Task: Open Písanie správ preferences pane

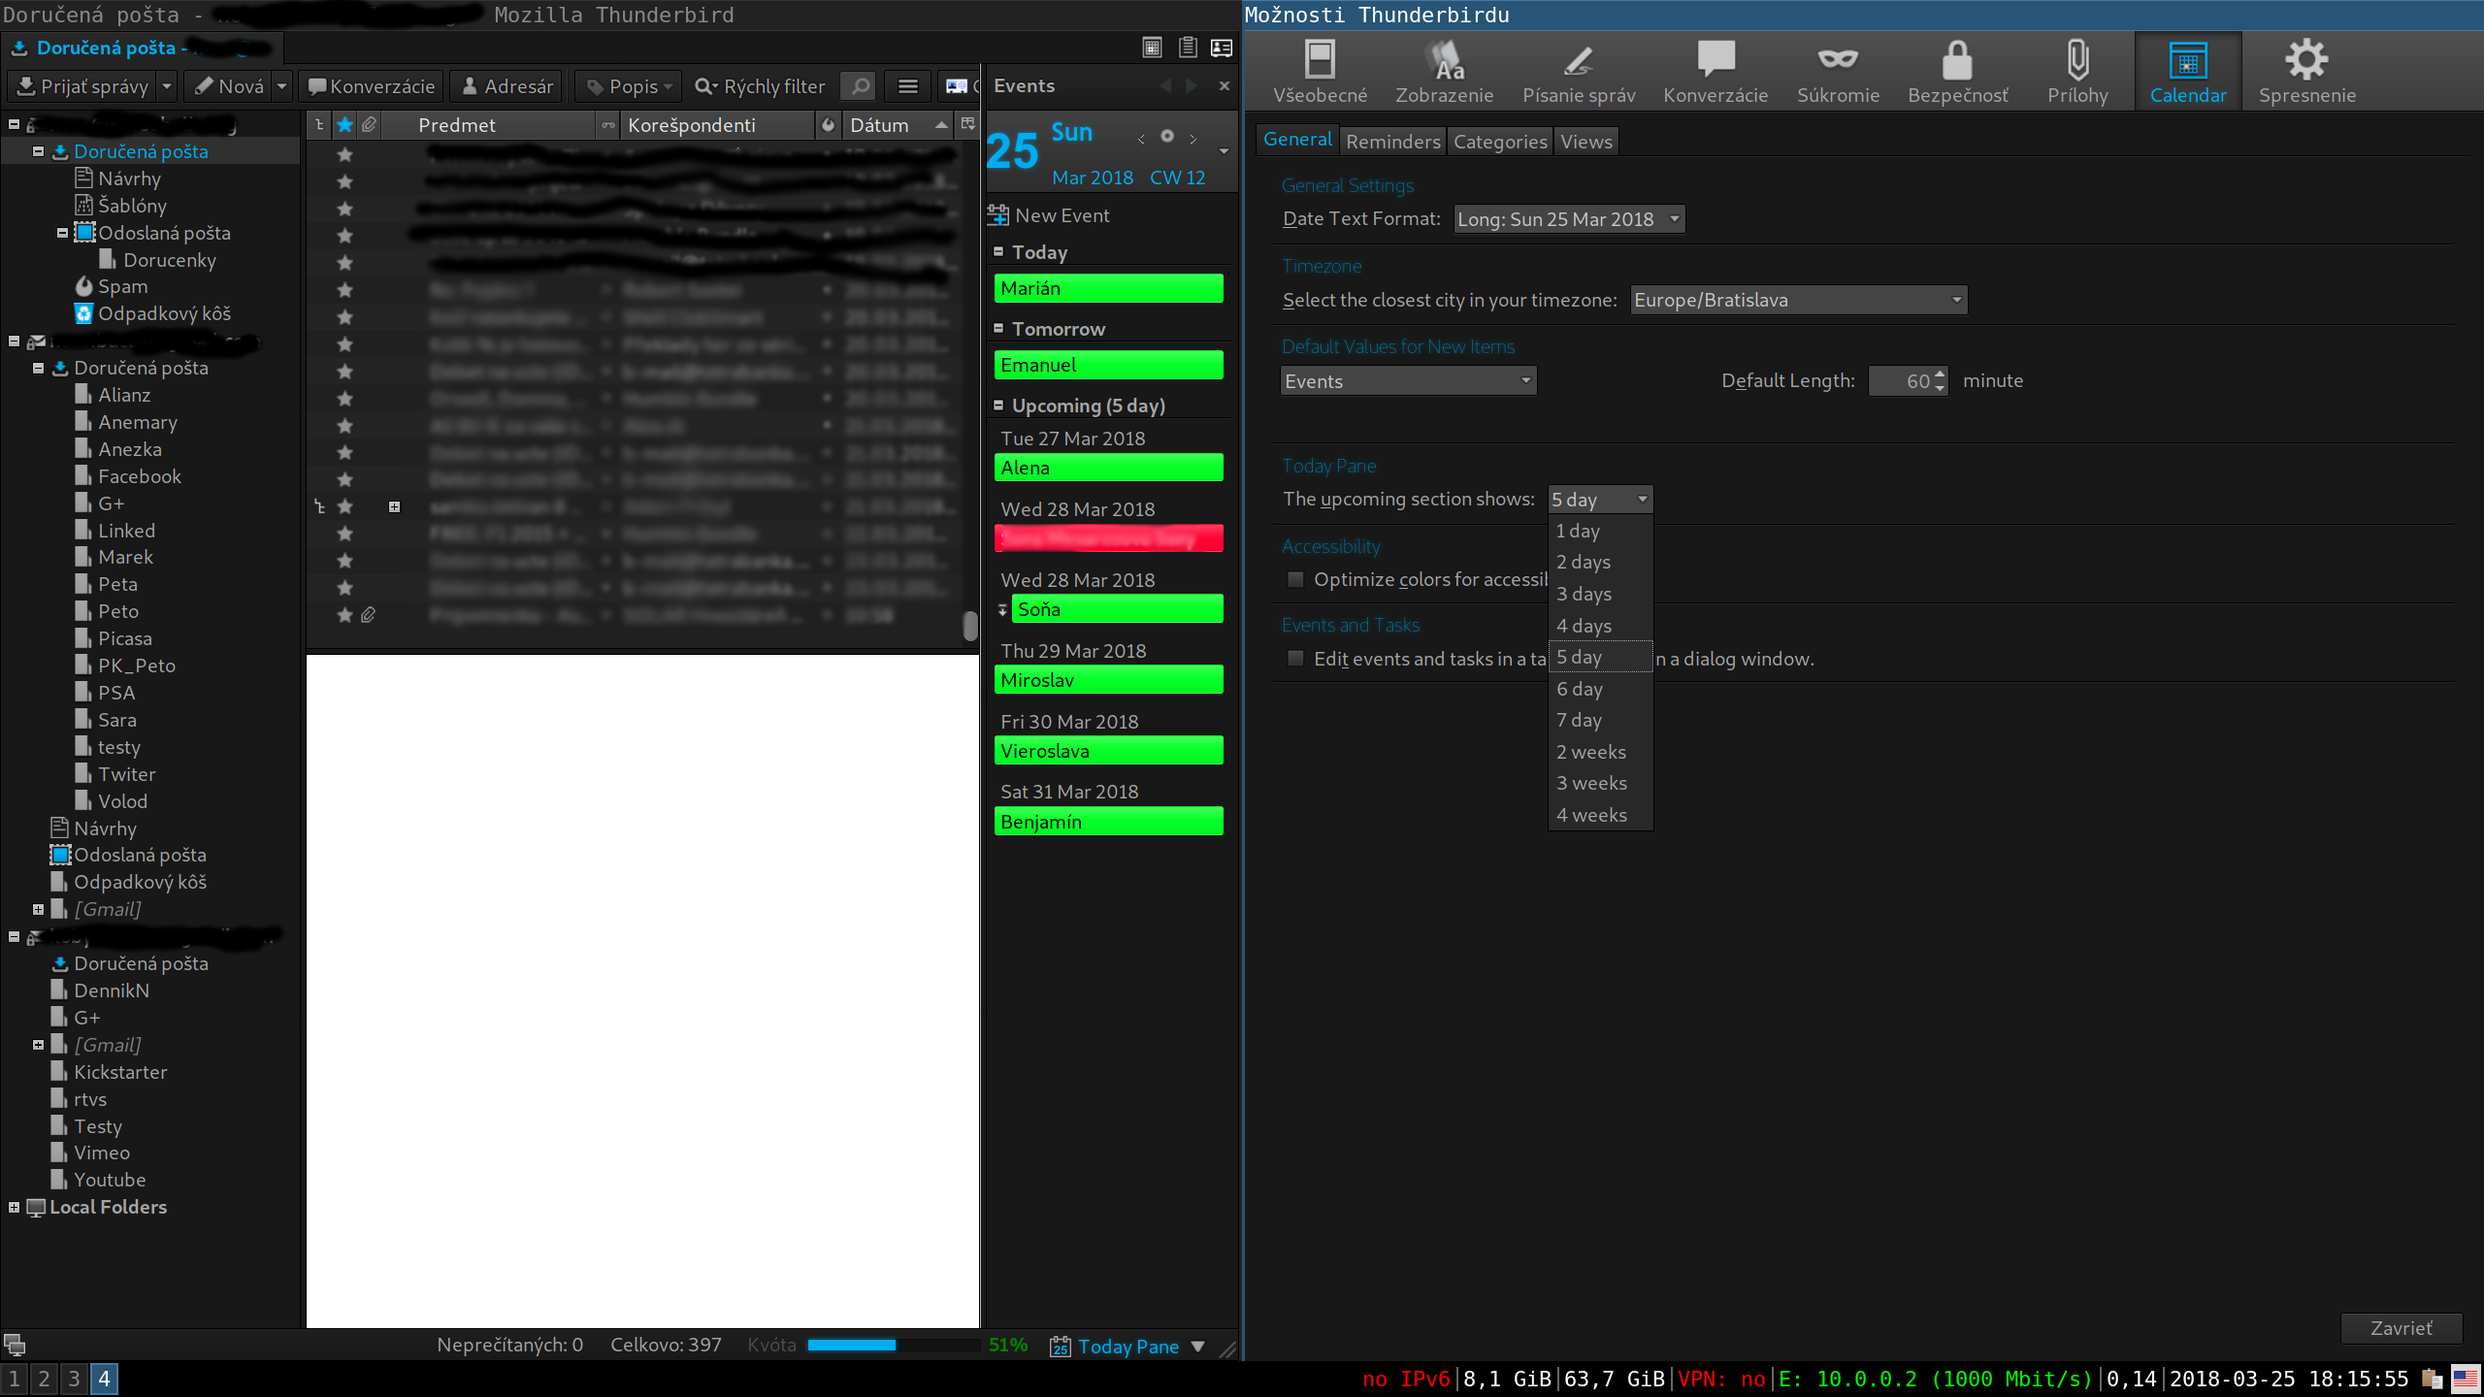Action: click(x=1579, y=72)
